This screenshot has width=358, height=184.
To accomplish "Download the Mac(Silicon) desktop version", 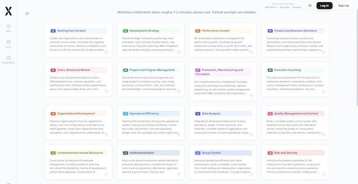I will pyautogui.click(x=271, y=7).
